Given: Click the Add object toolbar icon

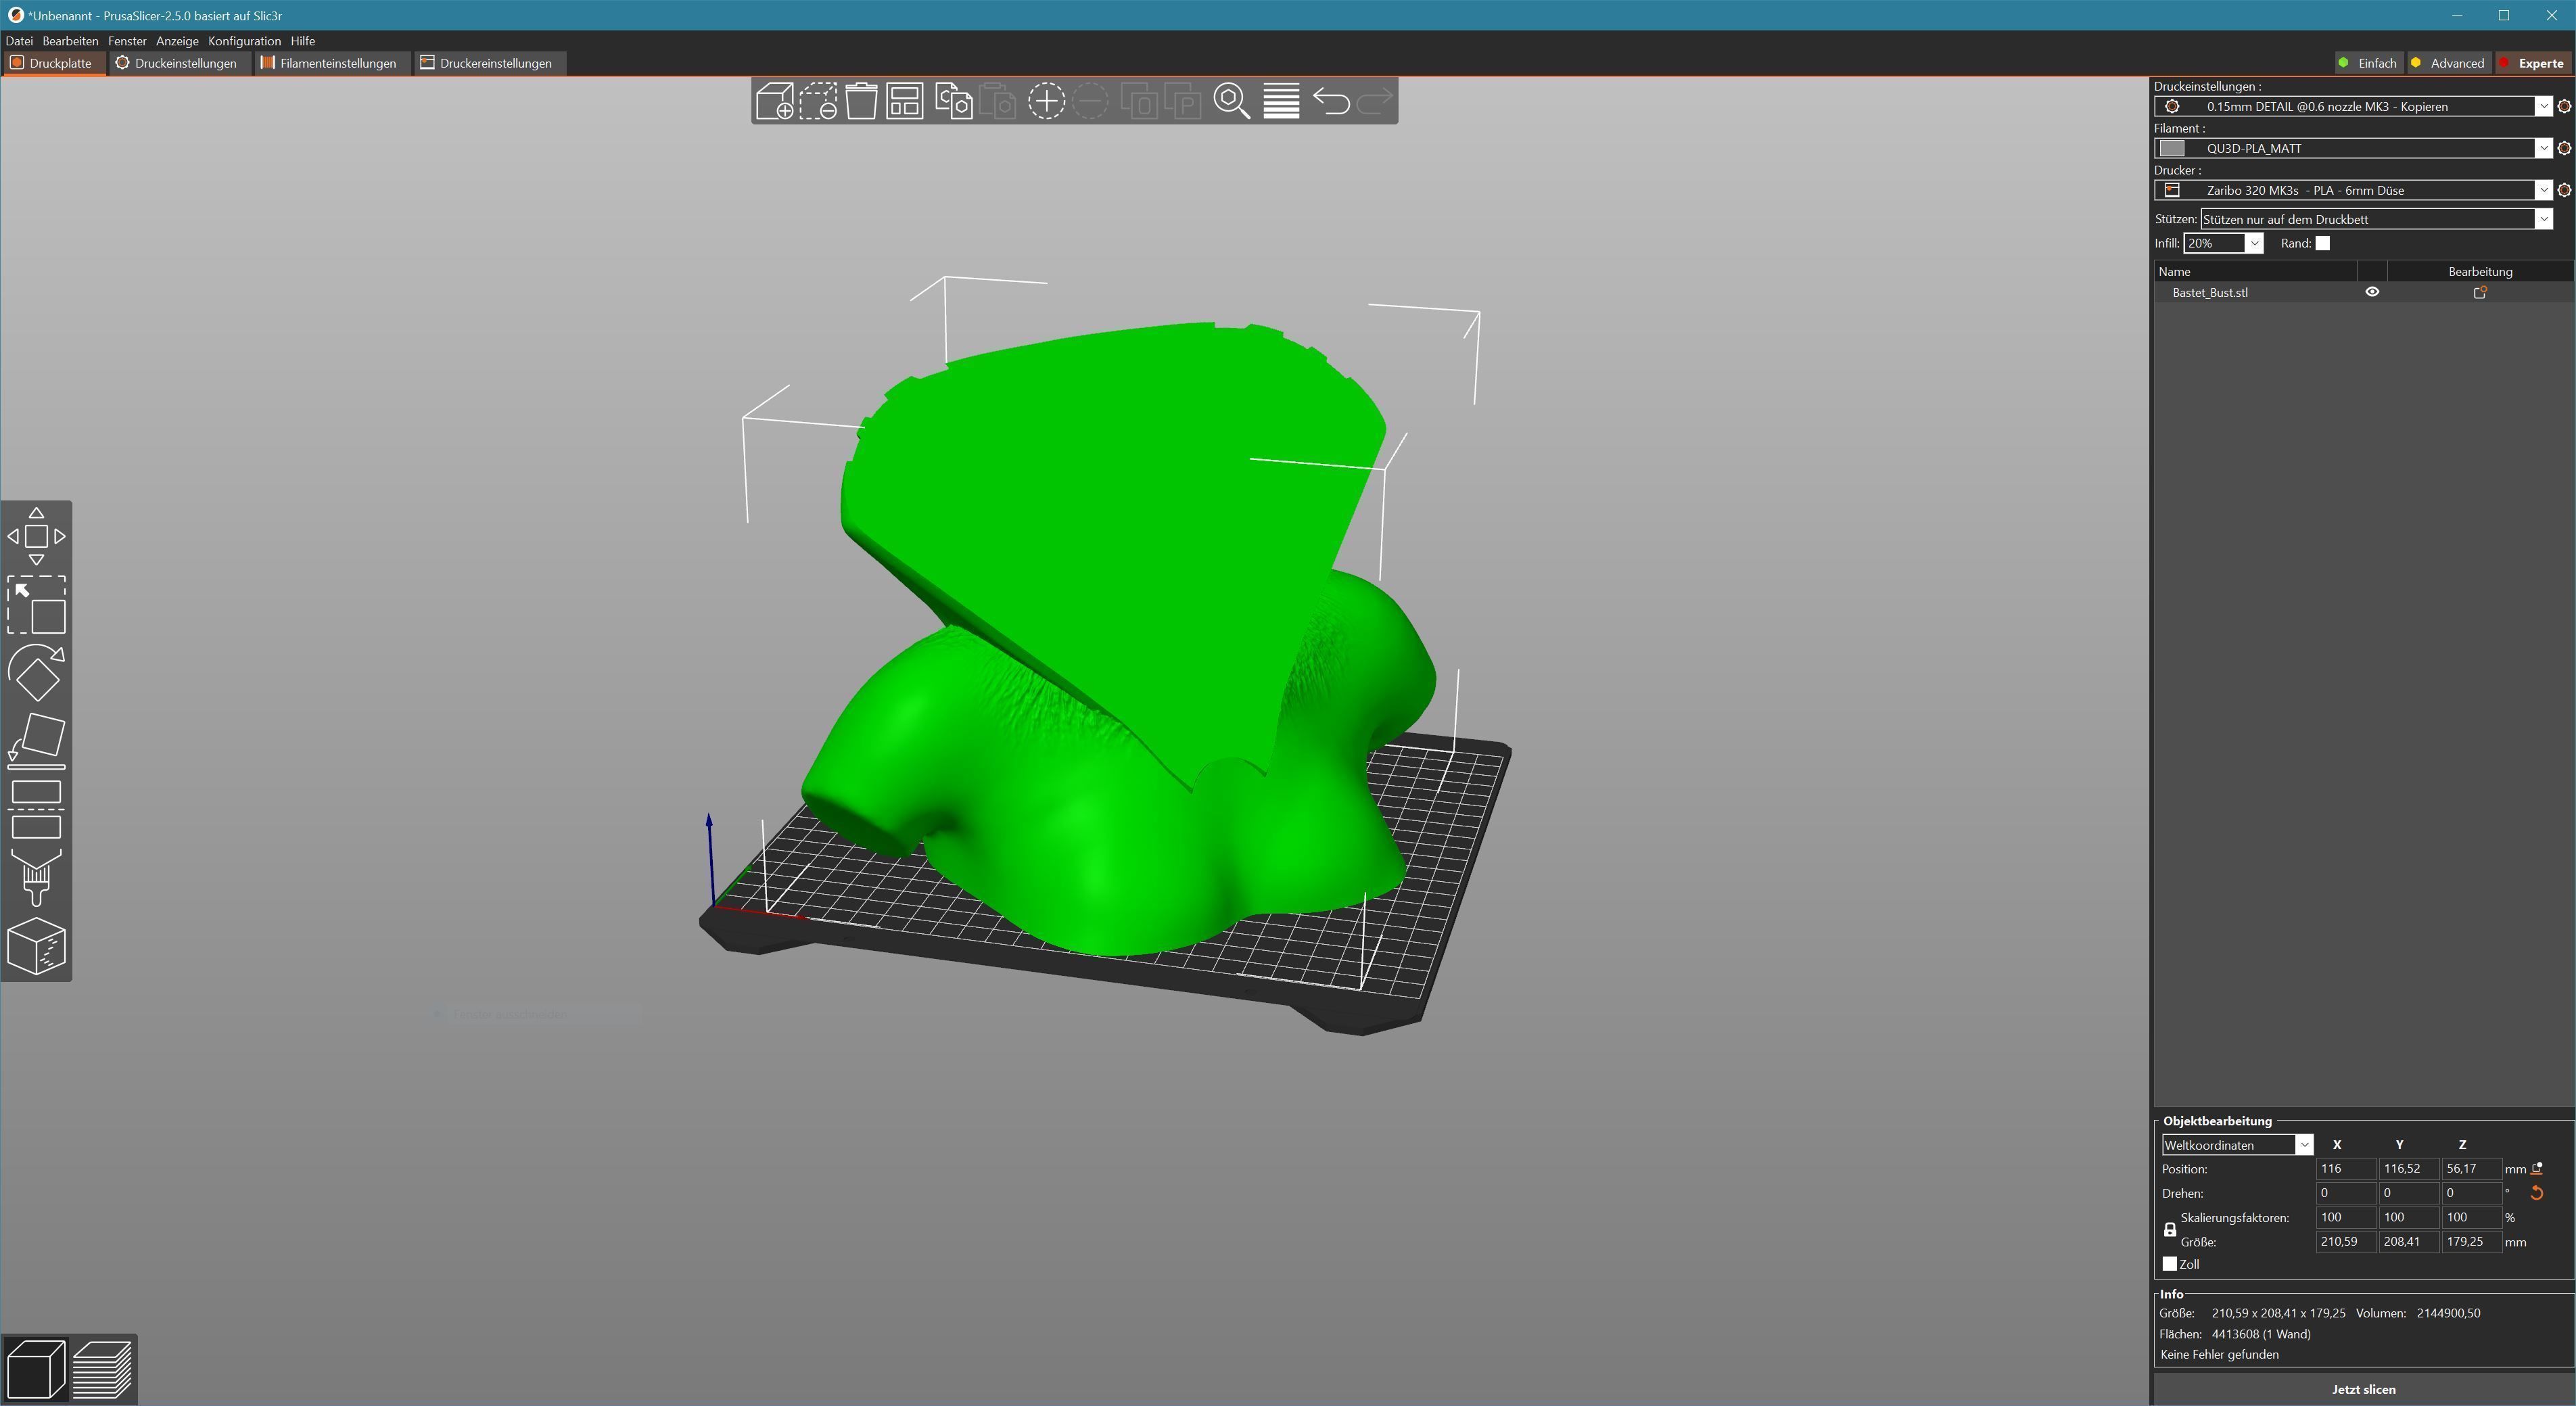Looking at the screenshot, I should (774, 102).
